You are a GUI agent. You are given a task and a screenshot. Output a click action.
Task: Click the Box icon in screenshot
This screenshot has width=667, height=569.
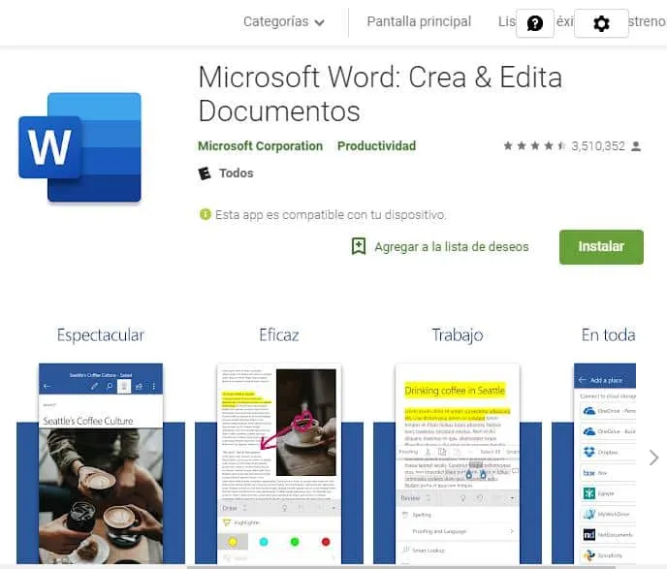click(x=589, y=472)
